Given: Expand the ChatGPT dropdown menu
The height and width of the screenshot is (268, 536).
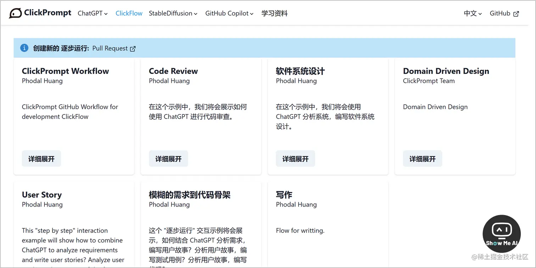Looking at the screenshot, I should pos(93,13).
